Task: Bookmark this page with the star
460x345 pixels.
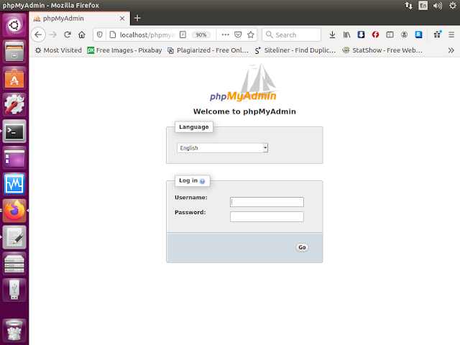Action: tap(251, 35)
